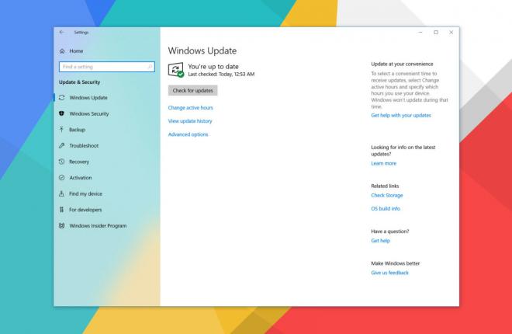Click the Have a question? heading
Viewport: 512px width, 334px height.
[x=390, y=231]
